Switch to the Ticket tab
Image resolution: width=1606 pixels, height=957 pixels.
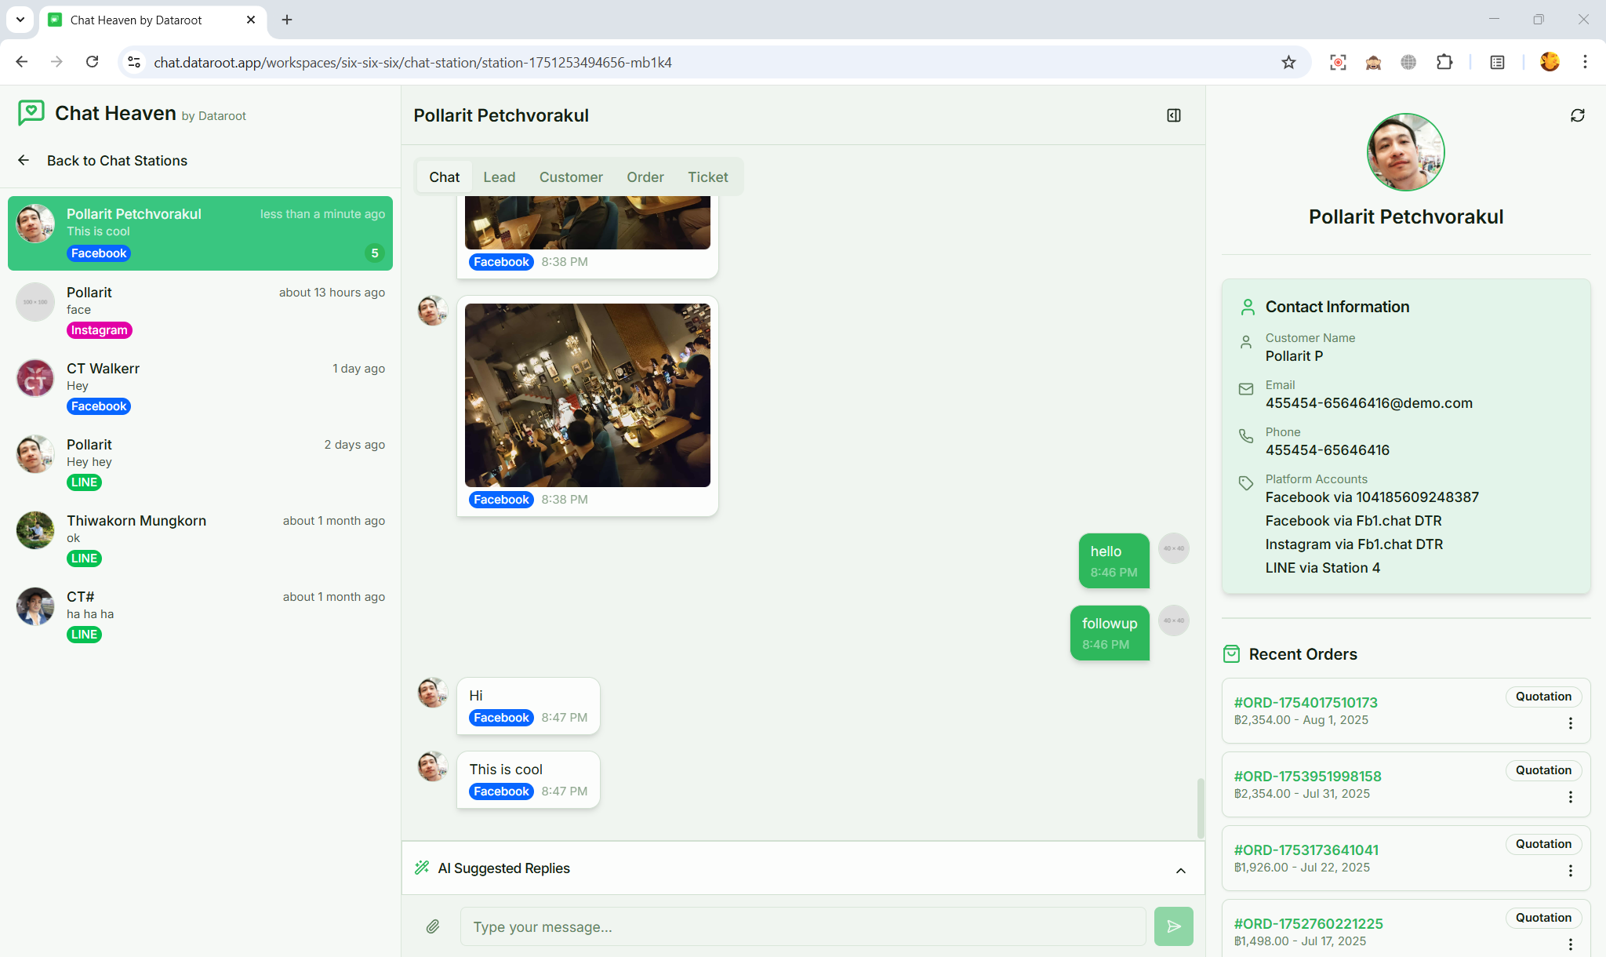[x=707, y=176]
